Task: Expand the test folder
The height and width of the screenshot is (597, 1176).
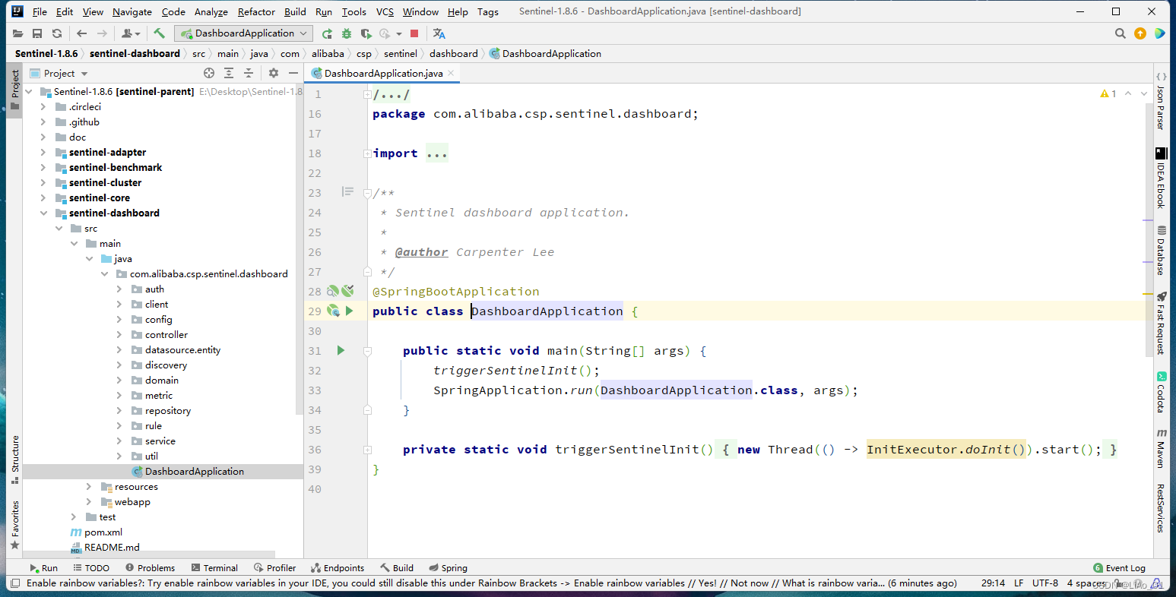Action: 74,516
